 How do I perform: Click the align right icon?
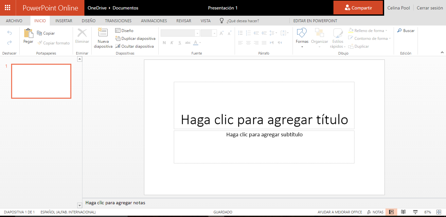pyautogui.click(x=256, y=43)
